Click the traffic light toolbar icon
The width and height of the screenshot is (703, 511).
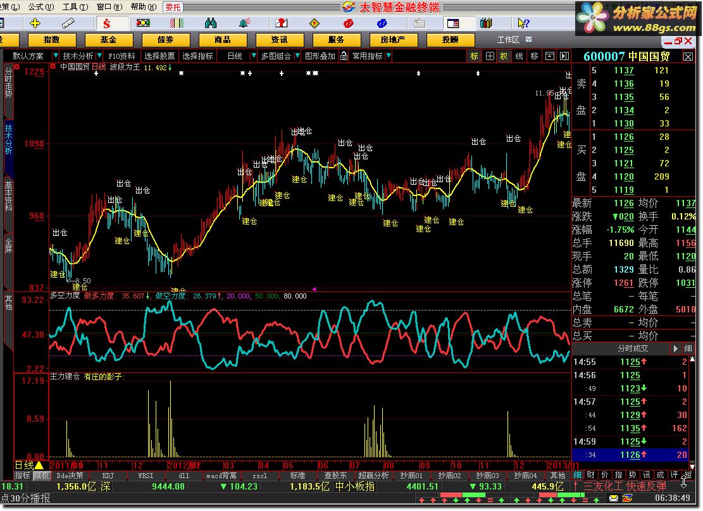(x=143, y=23)
